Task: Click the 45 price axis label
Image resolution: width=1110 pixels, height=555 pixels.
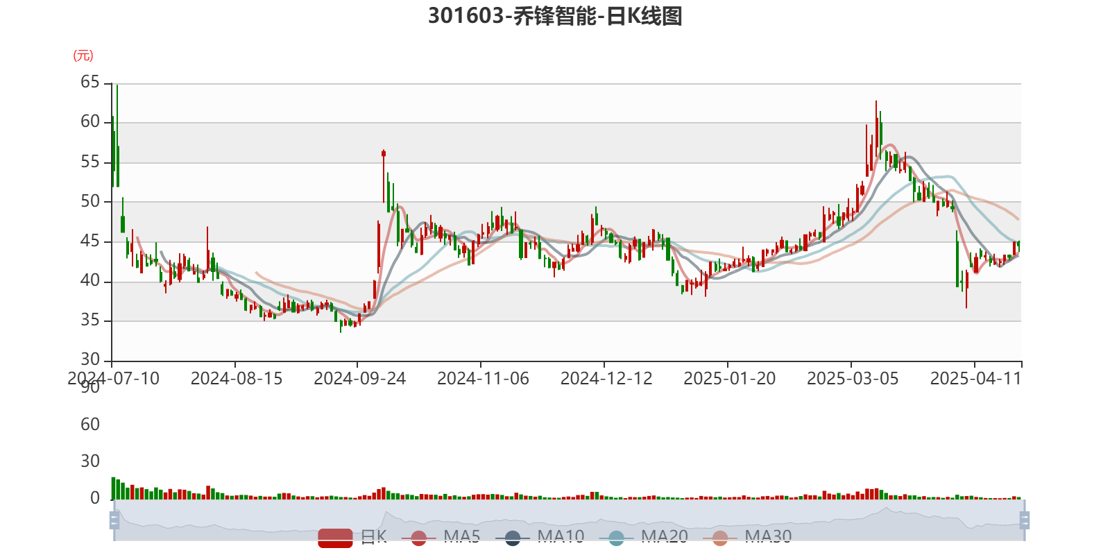Action: [90, 241]
